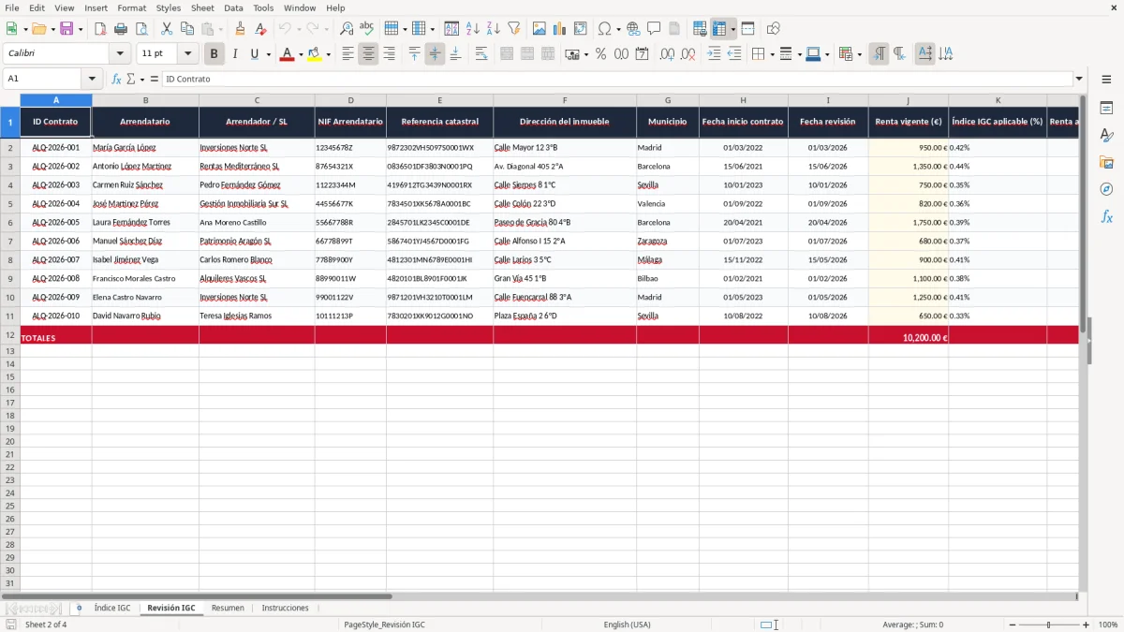Expand the formula bar

click(1079, 79)
